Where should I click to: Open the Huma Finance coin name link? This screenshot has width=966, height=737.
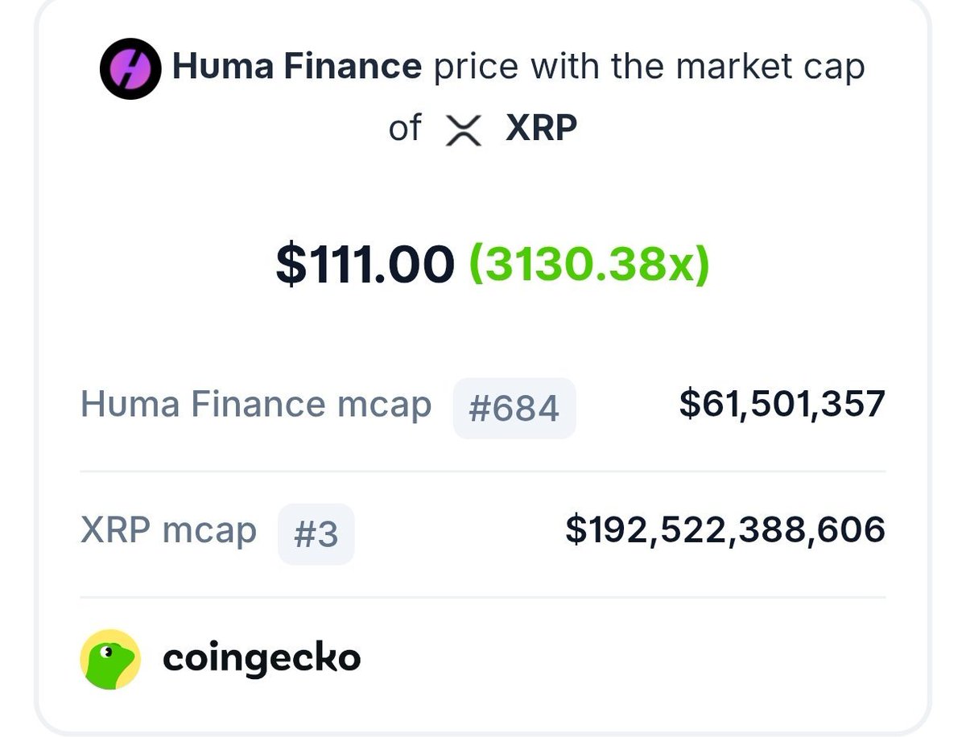click(297, 67)
